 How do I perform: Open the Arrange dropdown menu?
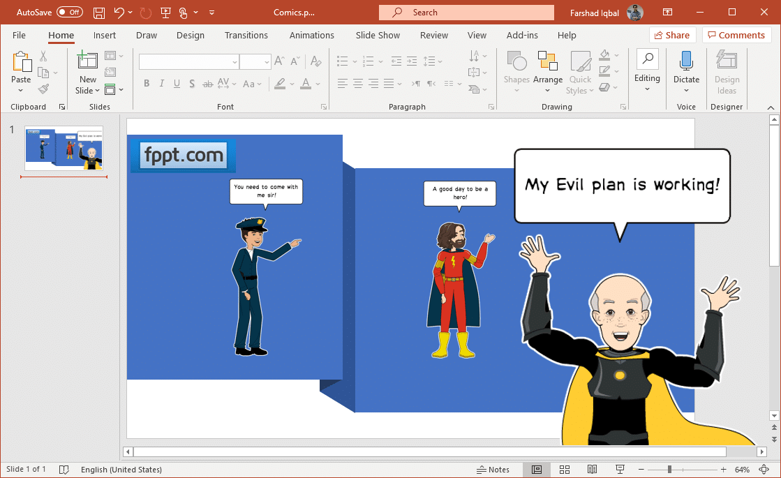548,72
